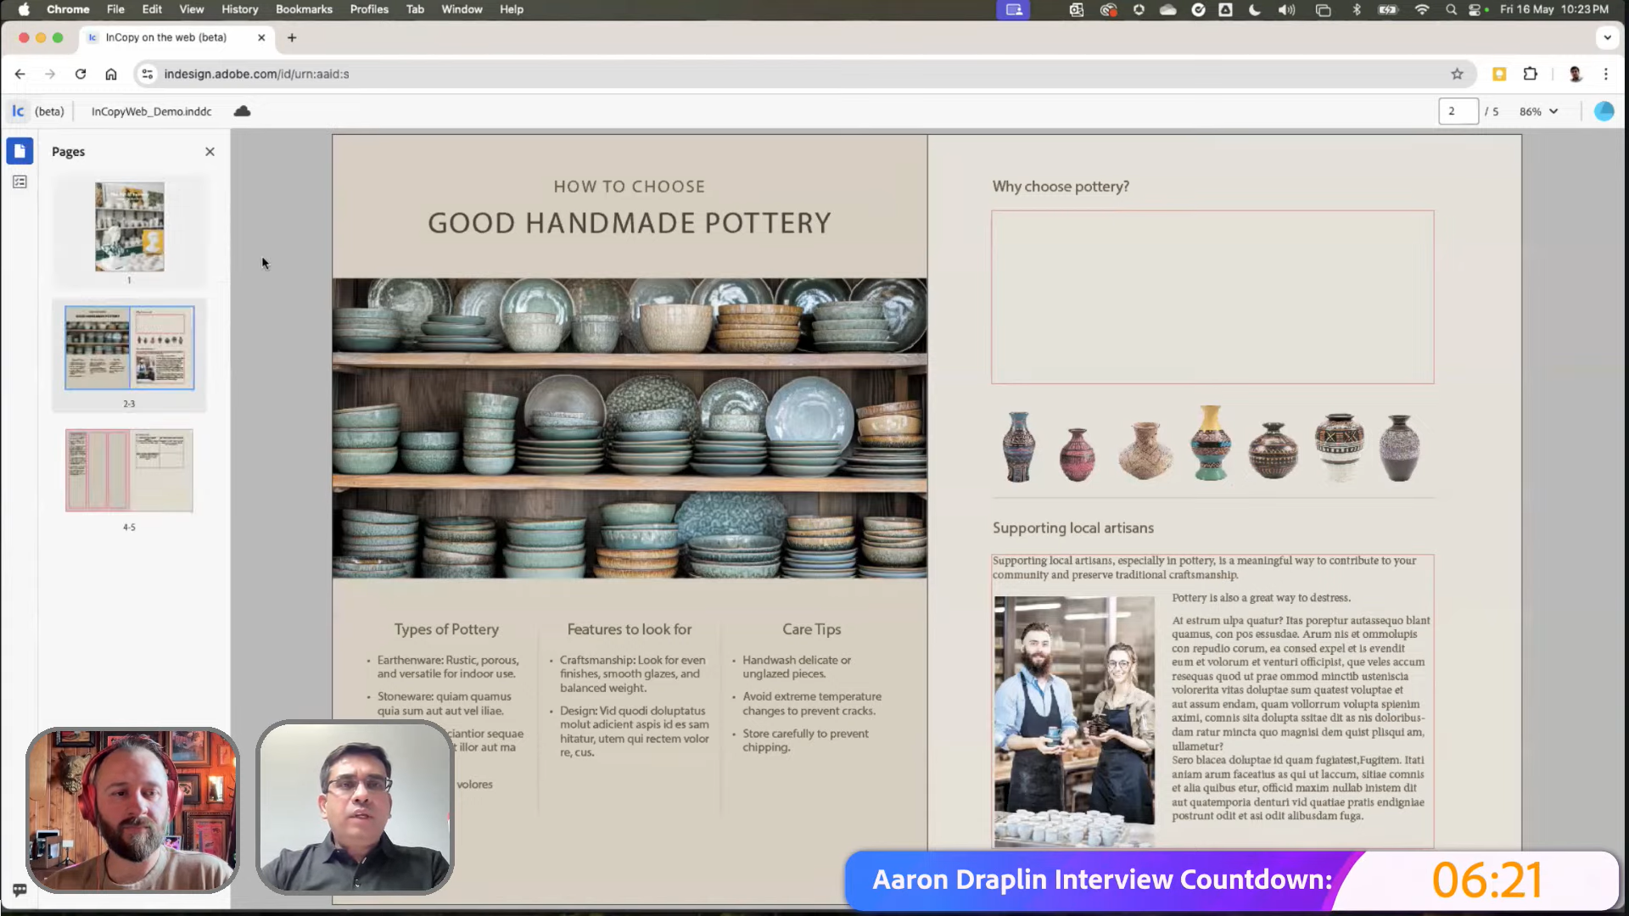Click the GOOD HANDMADE POTTERY headline

629,222
